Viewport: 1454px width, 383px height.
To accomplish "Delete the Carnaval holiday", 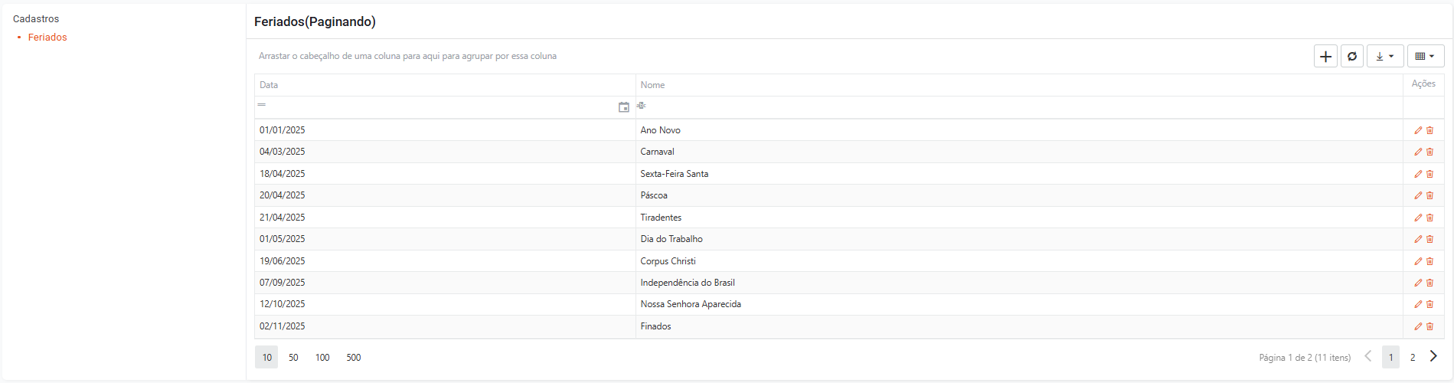I will (1429, 152).
